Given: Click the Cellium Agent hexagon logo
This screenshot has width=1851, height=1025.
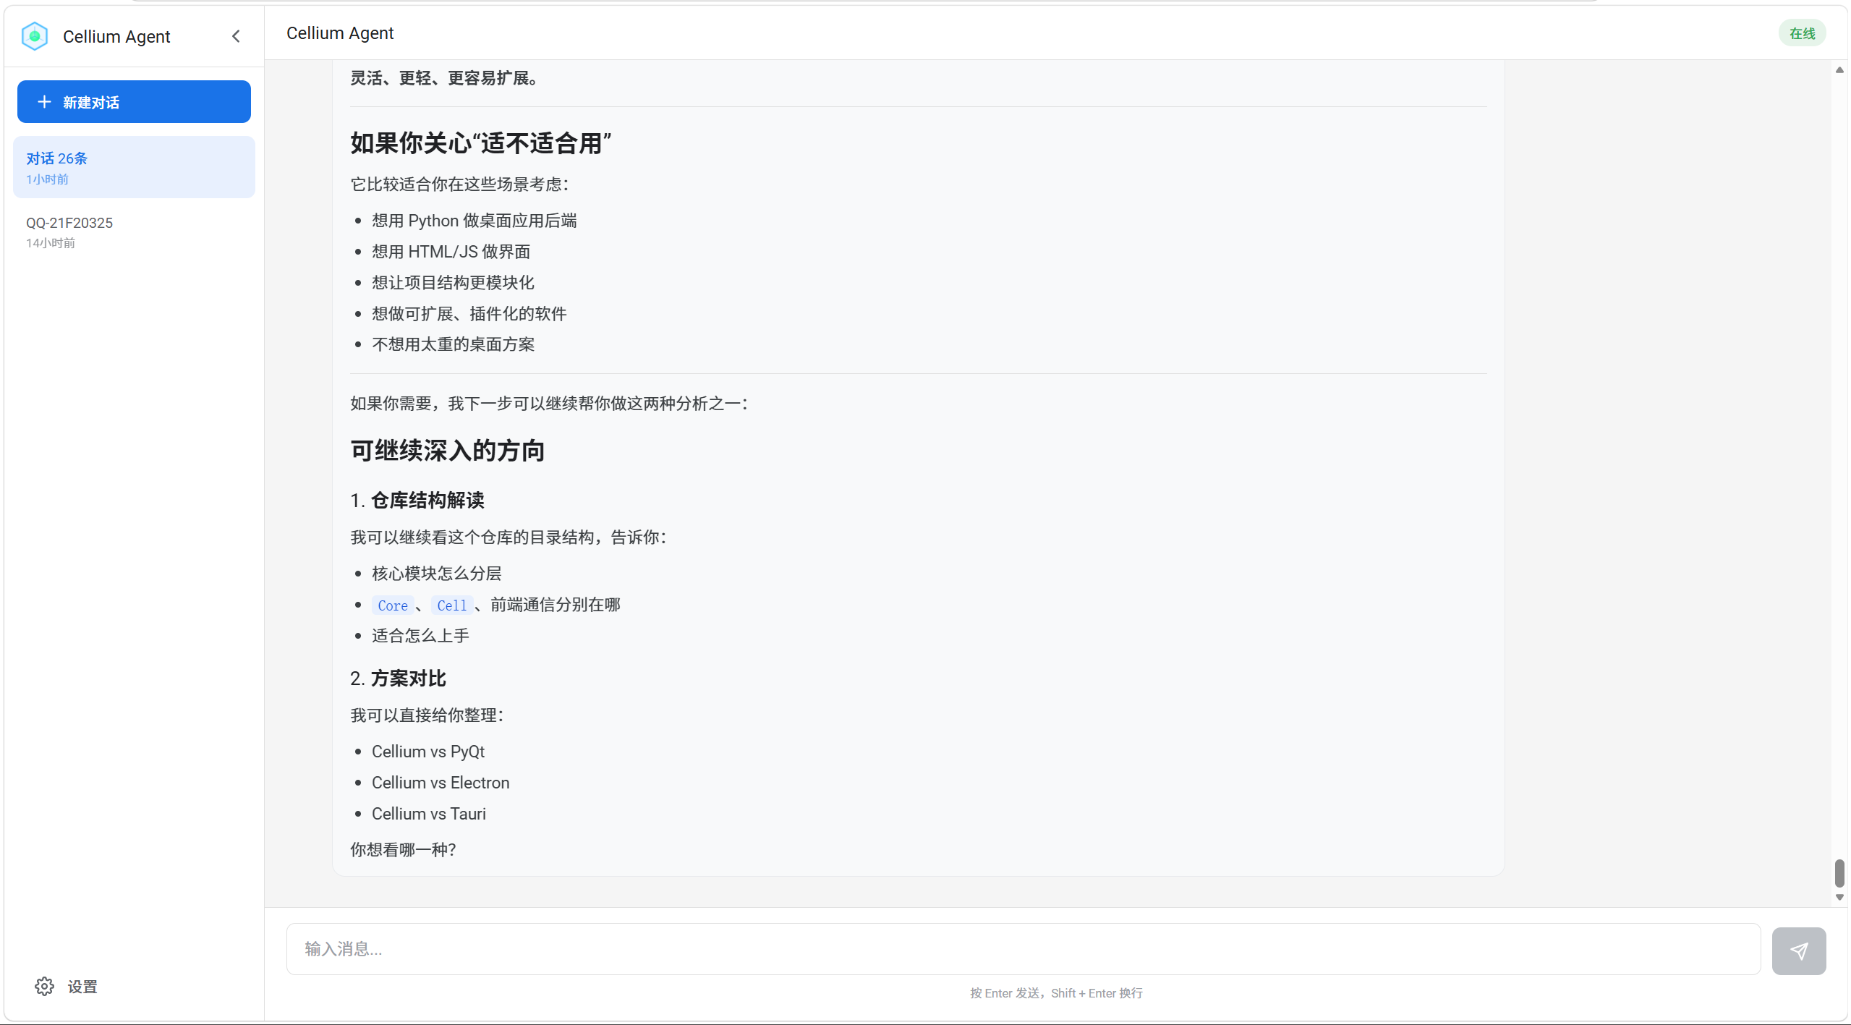Looking at the screenshot, I should (x=35, y=36).
